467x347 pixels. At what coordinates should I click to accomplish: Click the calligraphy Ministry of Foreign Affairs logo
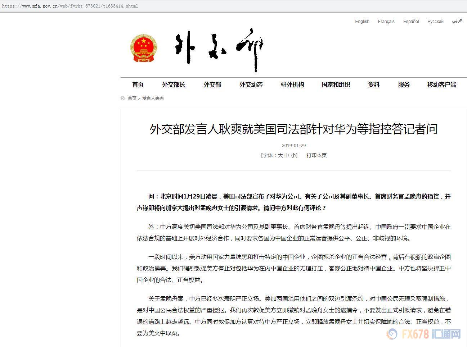(218, 49)
